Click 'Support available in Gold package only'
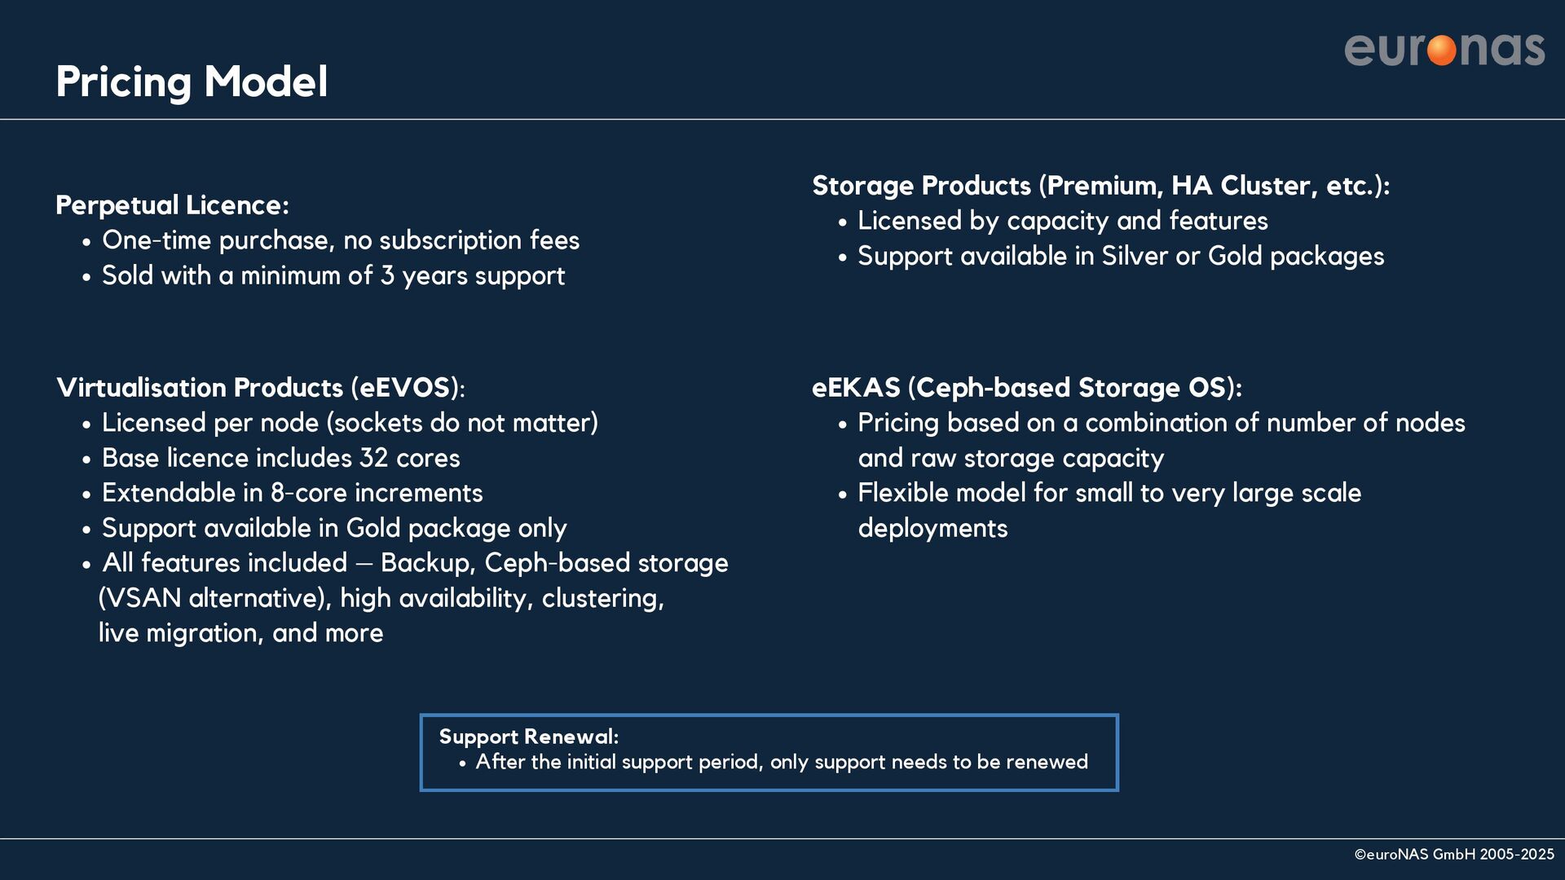 click(x=334, y=528)
